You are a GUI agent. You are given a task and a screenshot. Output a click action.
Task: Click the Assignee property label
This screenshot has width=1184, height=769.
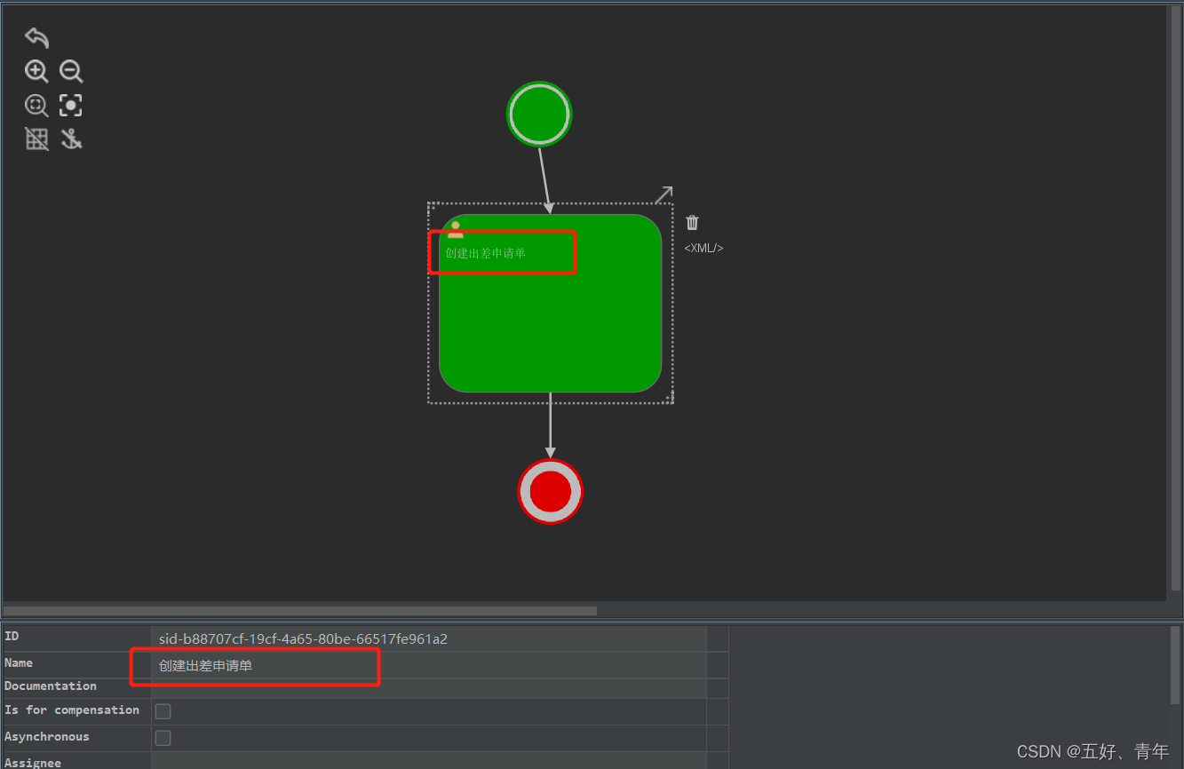[33, 763]
